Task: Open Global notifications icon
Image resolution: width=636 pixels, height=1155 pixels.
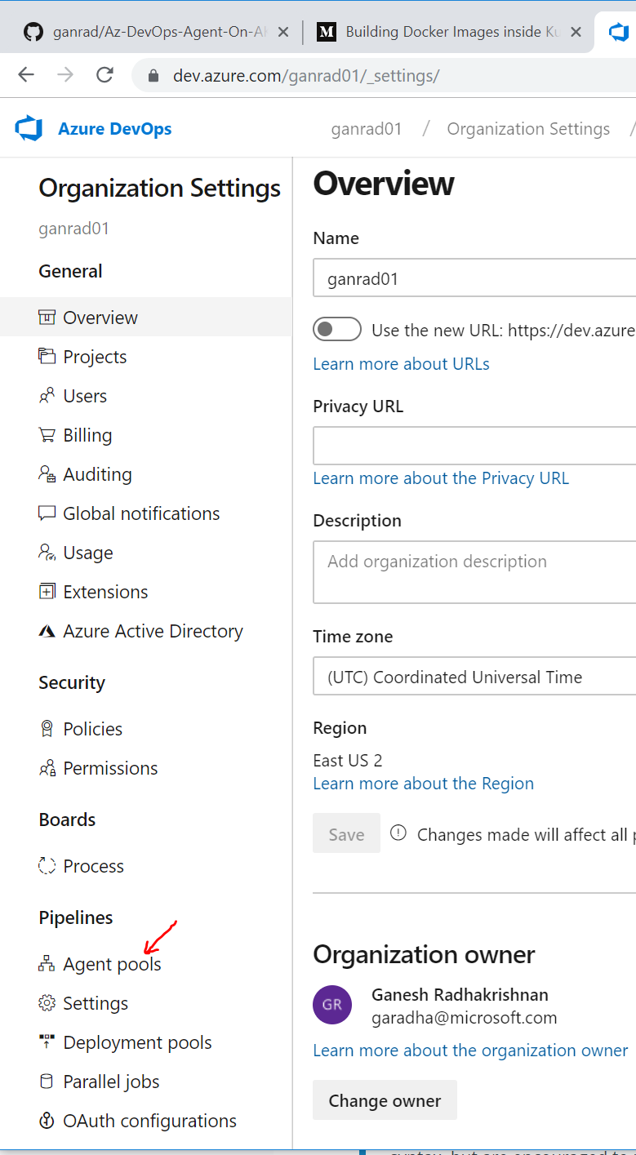Action: tap(47, 513)
